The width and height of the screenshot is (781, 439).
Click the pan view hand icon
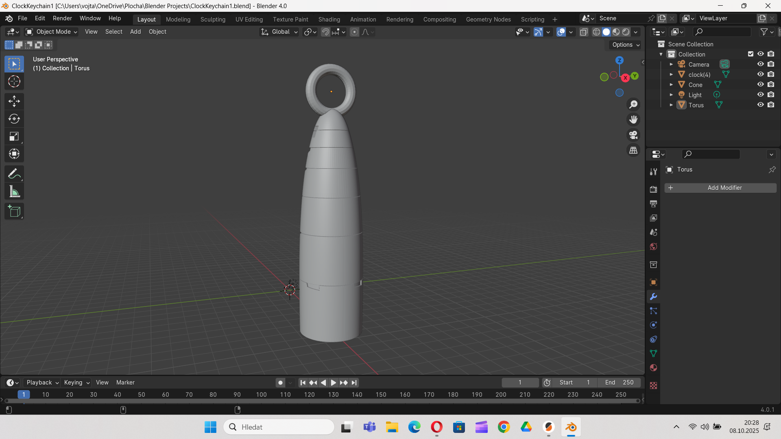coord(633,120)
